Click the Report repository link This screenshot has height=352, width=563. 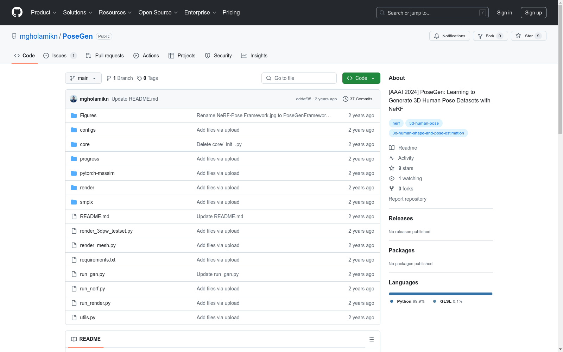pos(407,199)
